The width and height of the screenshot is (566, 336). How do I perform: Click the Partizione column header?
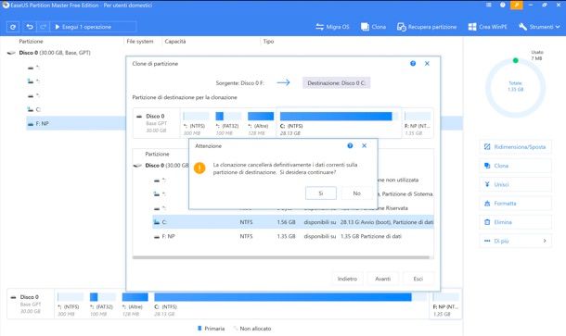click(x=31, y=42)
